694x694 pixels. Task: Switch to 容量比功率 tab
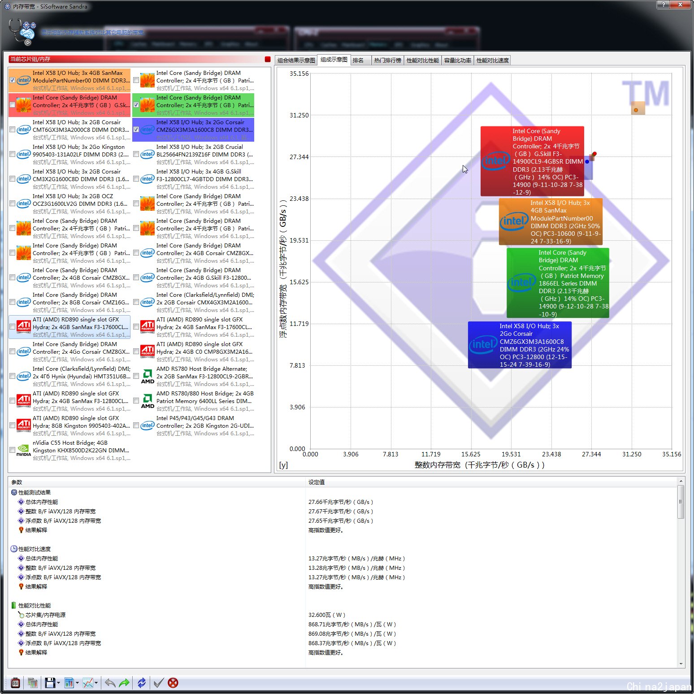coord(458,61)
